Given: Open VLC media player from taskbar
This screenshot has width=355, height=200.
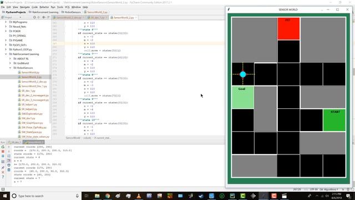Looking at the screenshot, I should (139, 196).
